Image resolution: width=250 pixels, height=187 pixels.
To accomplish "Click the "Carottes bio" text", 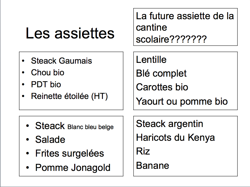I will click(x=162, y=87).
